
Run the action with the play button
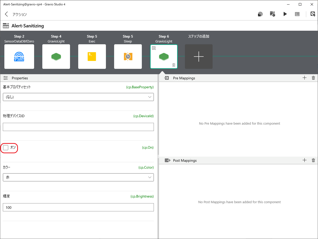[285, 14]
